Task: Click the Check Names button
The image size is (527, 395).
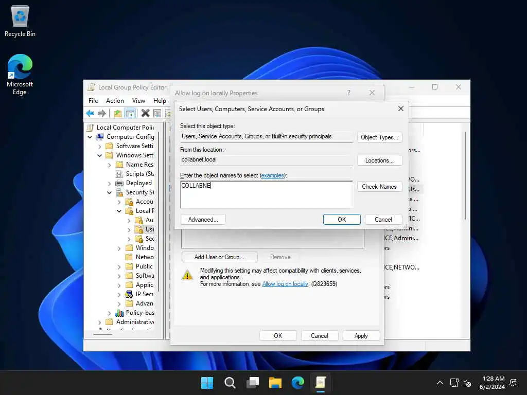Action: [x=379, y=186]
